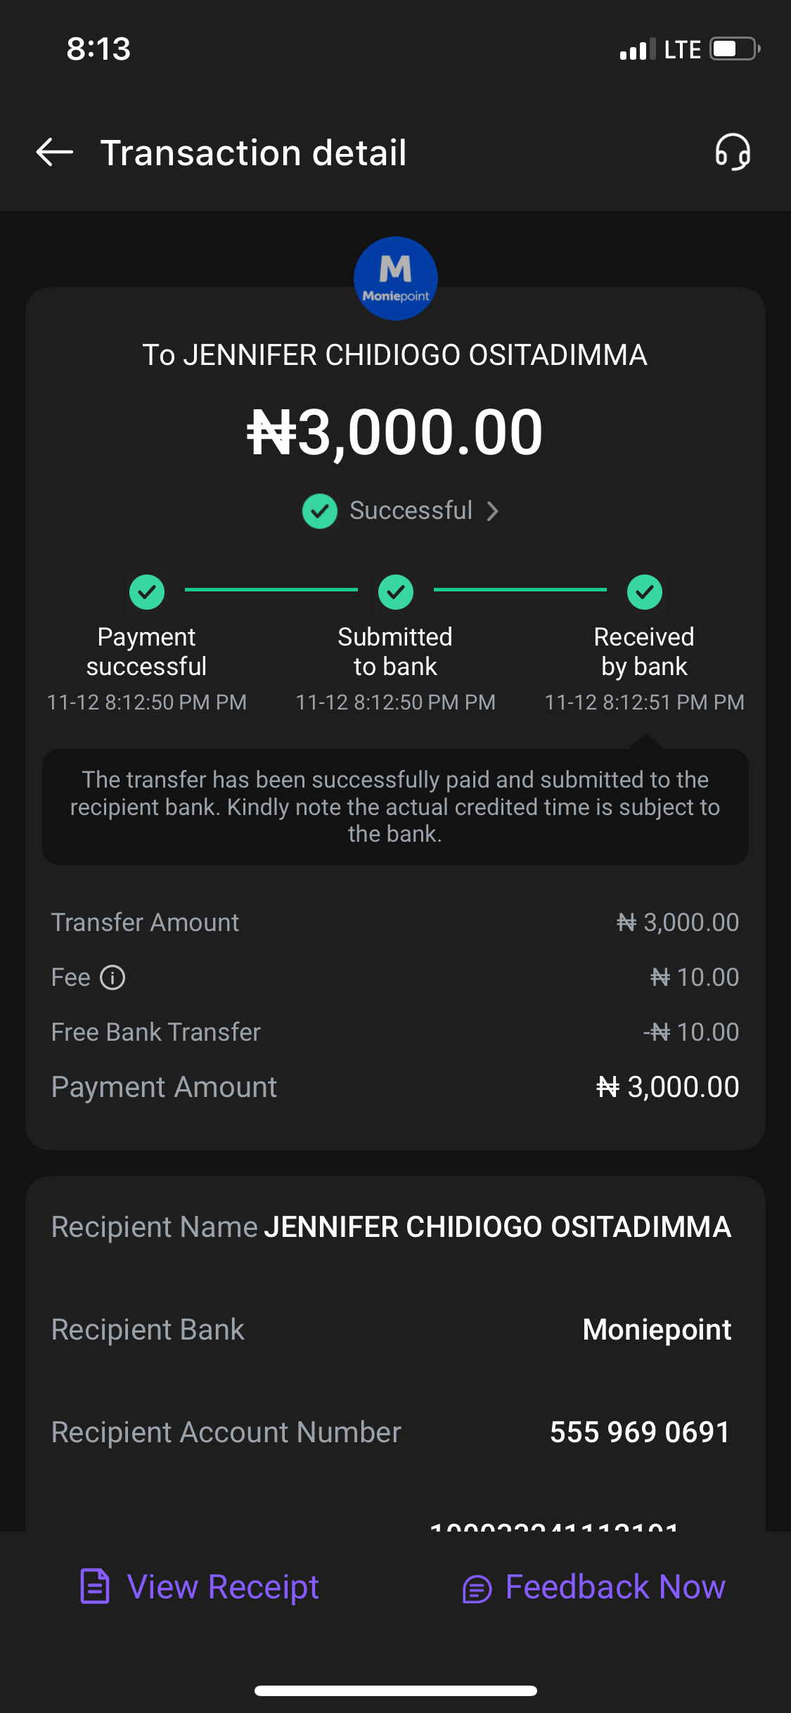Open the Successful status details

coord(411,511)
